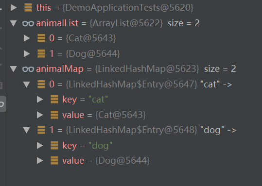This screenshot has width=262, height=186.
Task: Click the field icon beside value Cat@5643
Action: [x=54, y=115]
